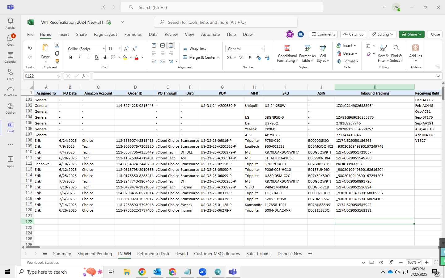Screen dimensions: 445x278
Task: Open Conditional Formatting icon
Action: pyautogui.click(x=287, y=48)
